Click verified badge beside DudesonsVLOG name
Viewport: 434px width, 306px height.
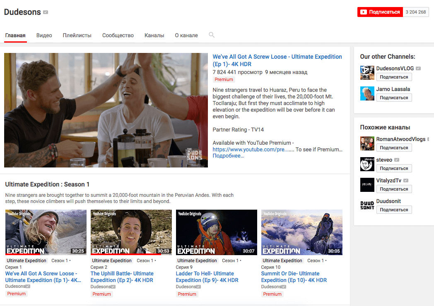[418, 68]
